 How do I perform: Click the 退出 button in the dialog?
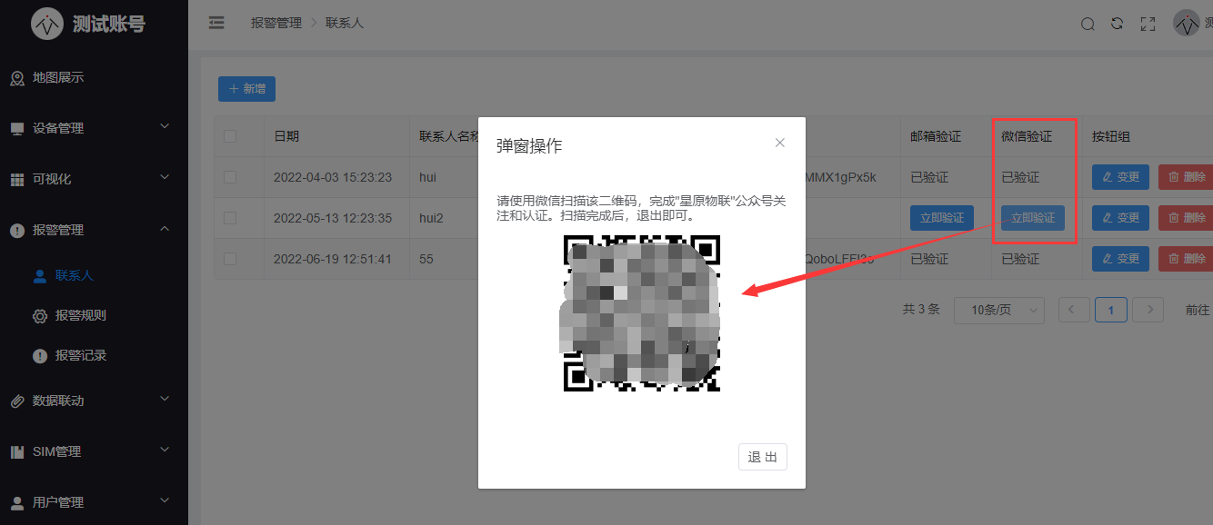click(763, 457)
